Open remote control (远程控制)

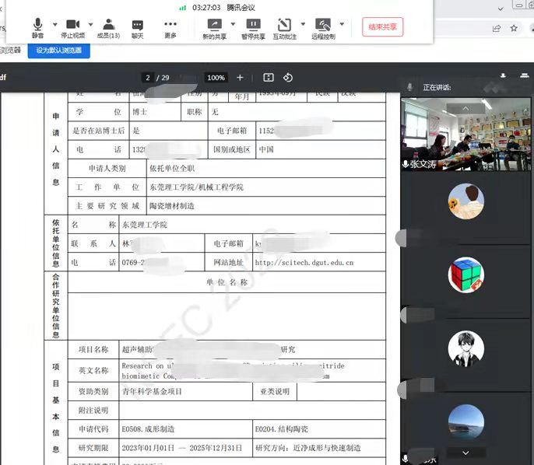322,27
